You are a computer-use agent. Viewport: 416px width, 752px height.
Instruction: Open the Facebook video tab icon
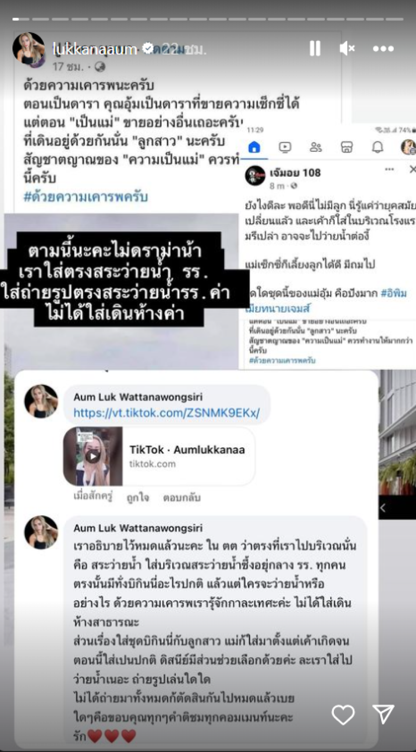coord(285,148)
